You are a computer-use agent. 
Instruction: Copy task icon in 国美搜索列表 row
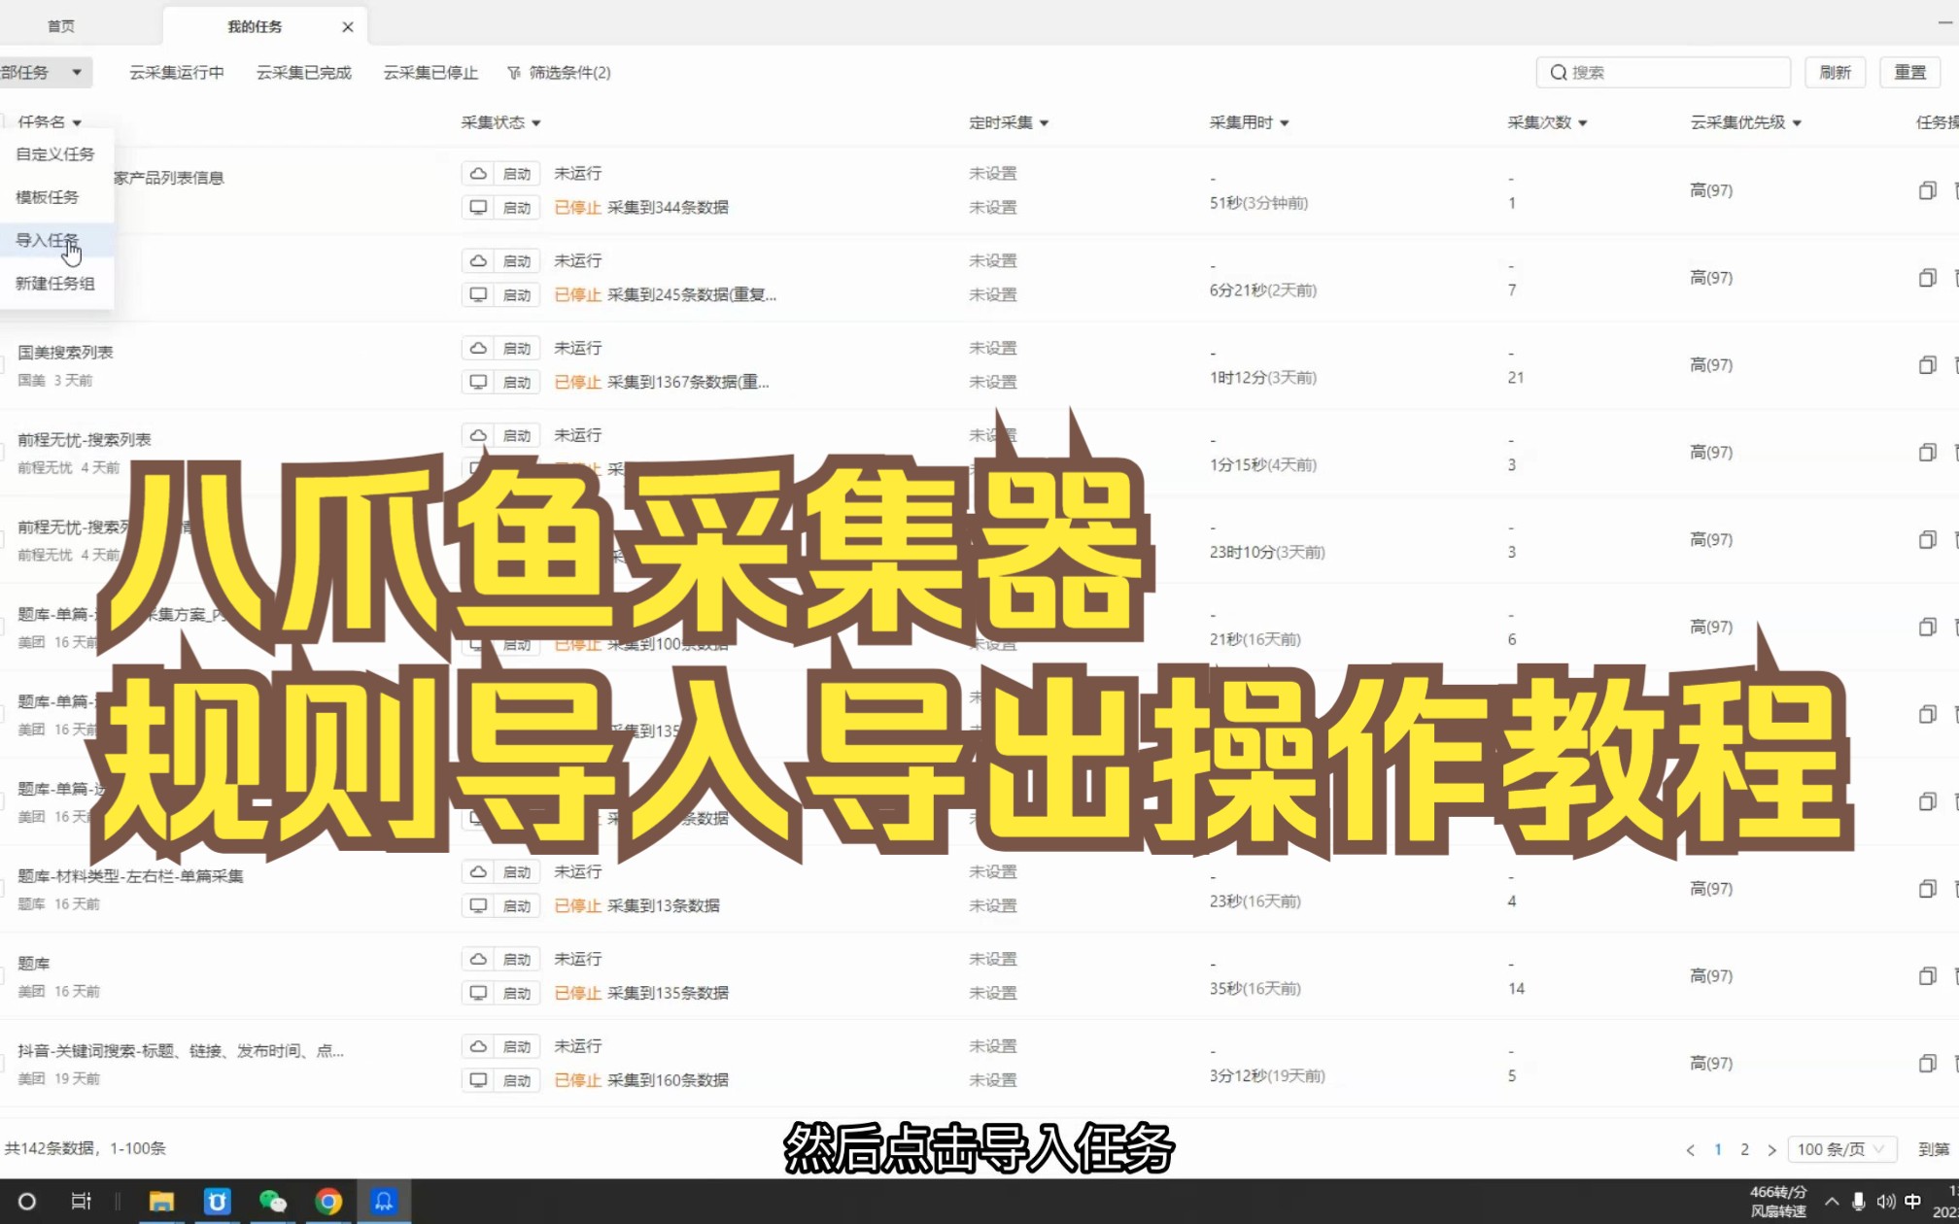click(x=1928, y=365)
